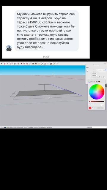Switch to the color palettes tab
Viewport: 107px width, 190px height.
[94, 82]
